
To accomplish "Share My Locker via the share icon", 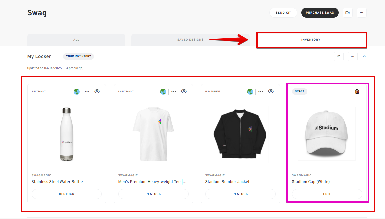I will (339, 56).
